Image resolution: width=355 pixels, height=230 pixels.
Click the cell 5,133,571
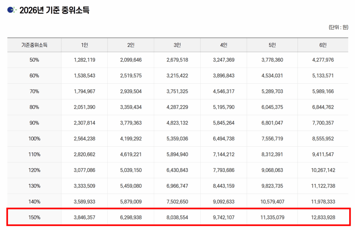(323, 76)
